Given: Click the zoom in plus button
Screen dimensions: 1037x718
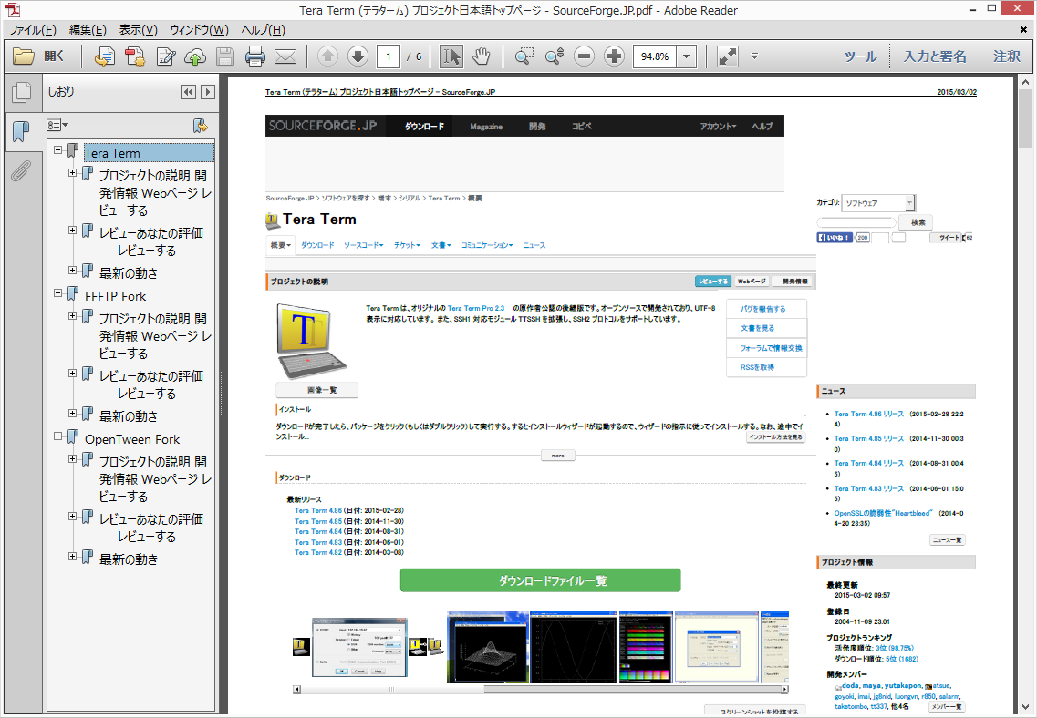Looking at the screenshot, I should point(614,56).
